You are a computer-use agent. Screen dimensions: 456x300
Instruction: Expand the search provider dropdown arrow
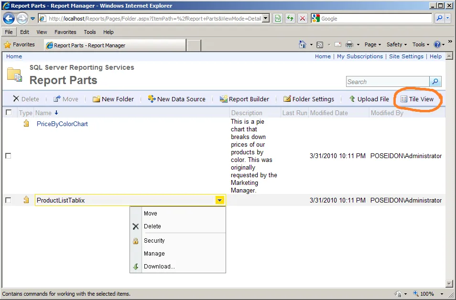(x=448, y=18)
